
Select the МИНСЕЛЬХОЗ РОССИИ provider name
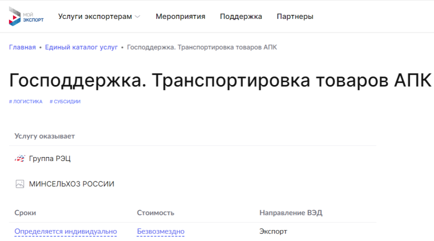(72, 184)
